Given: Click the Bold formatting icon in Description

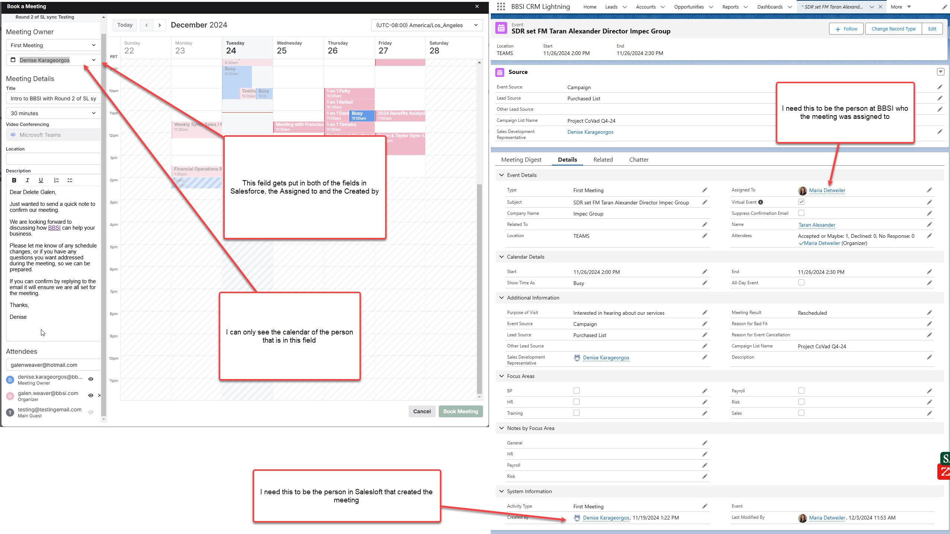Looking at the screenshot, I should 14,180.
